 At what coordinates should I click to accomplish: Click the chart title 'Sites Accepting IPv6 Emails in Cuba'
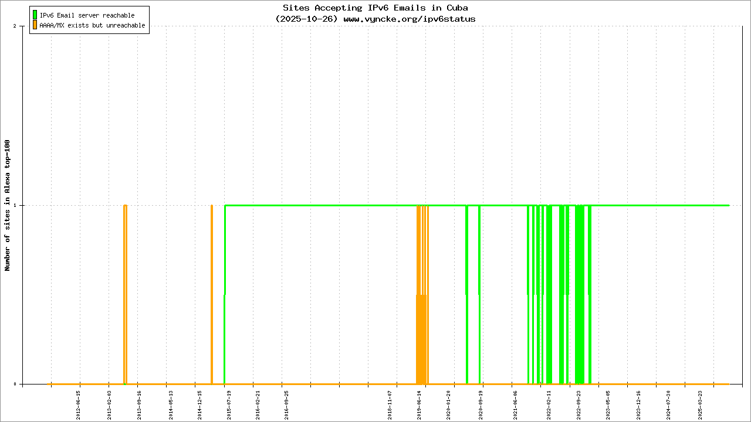pos(375,8)
